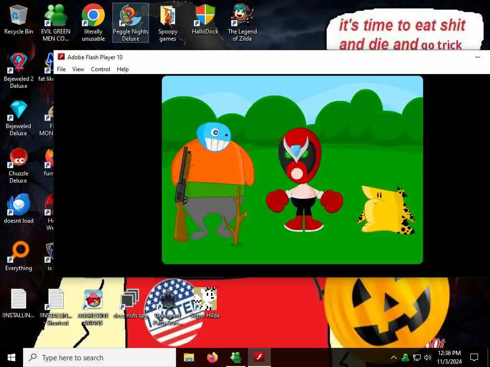Image resolution: width=490 pixels, height=367 pixels.
Task: Click the red masked boxer character
Action: [x=303, y=180]
